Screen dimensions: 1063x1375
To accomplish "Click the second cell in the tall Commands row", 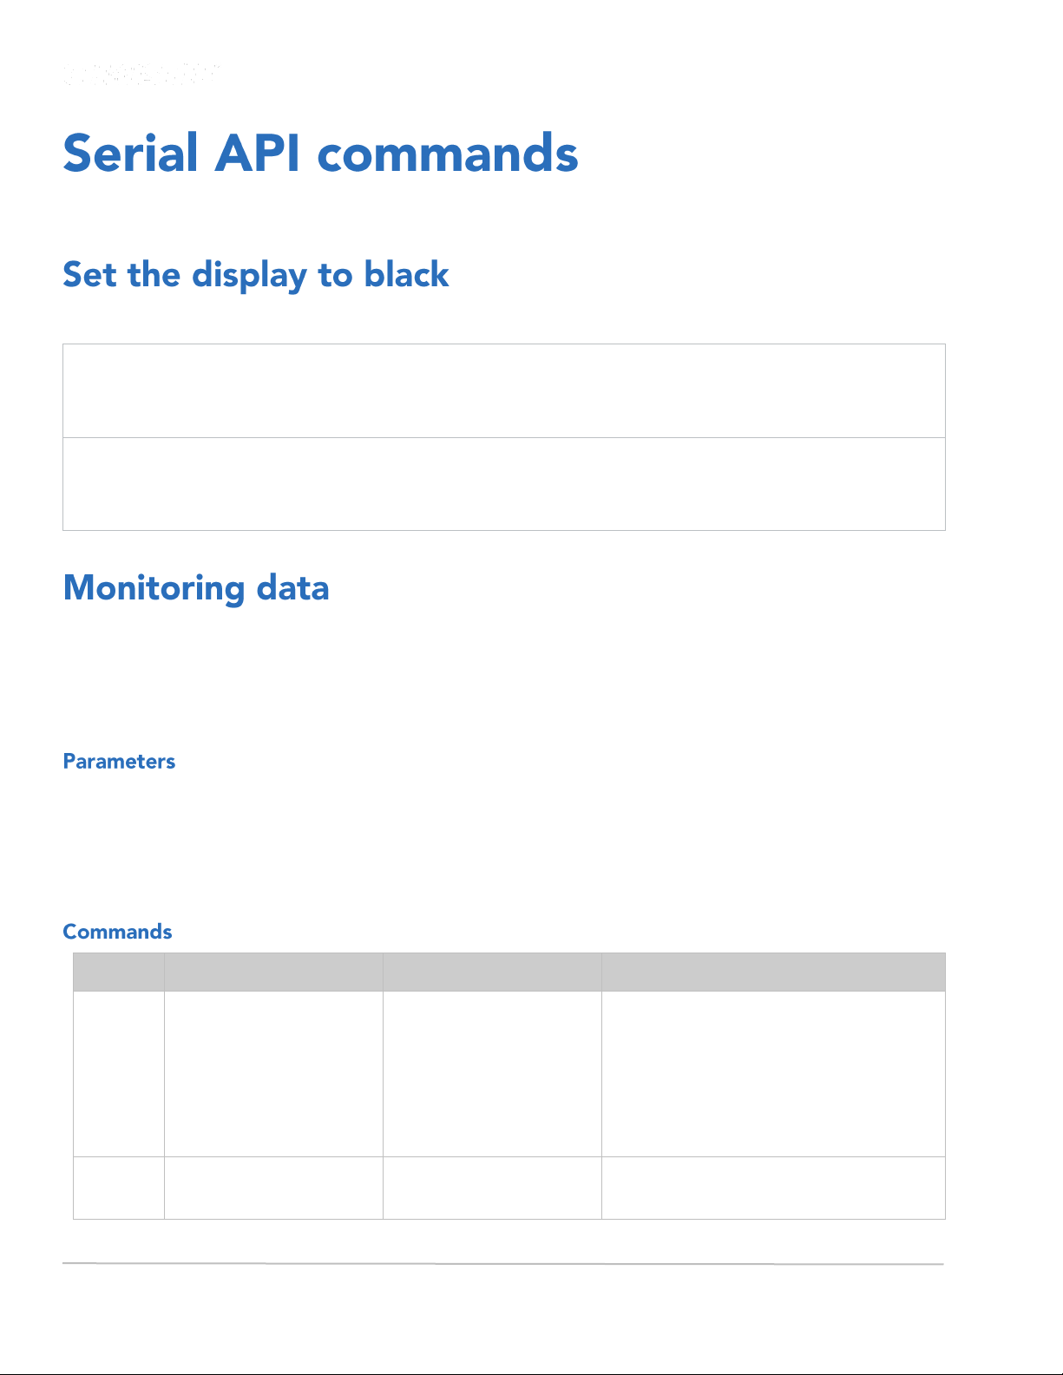I will [x=273, y=1074].
